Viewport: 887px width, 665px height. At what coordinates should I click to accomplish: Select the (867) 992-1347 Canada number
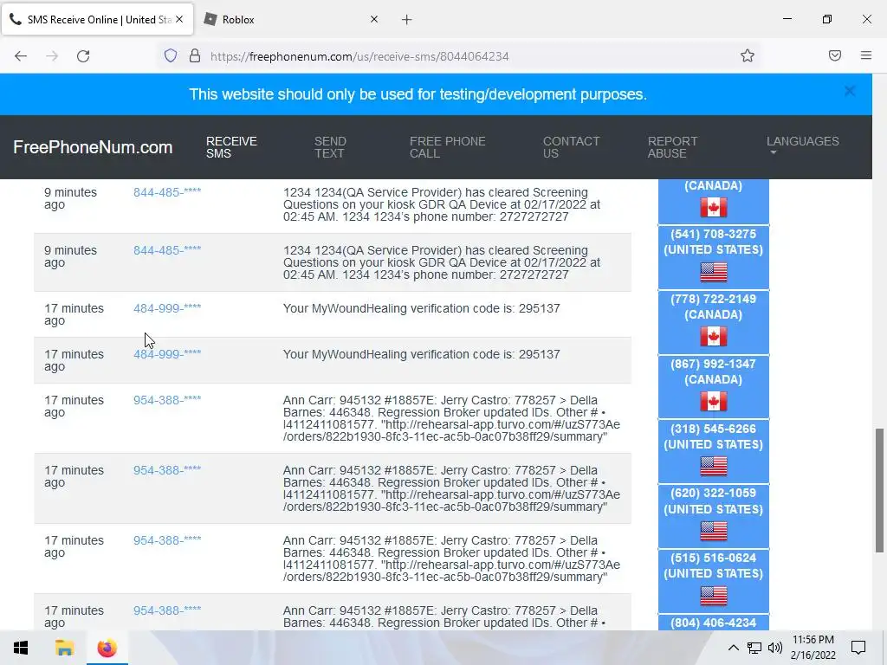tap(714, 387)
